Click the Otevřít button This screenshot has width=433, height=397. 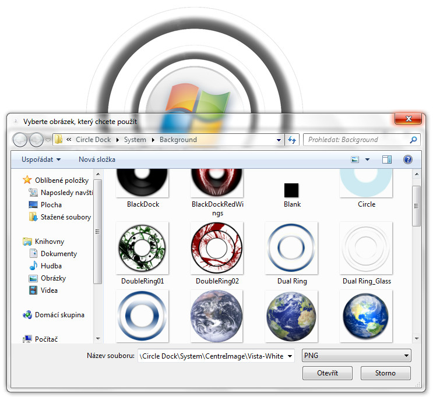coord(328,373)
